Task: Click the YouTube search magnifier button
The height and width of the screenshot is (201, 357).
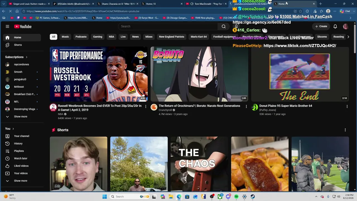Action: coord(224,26)
